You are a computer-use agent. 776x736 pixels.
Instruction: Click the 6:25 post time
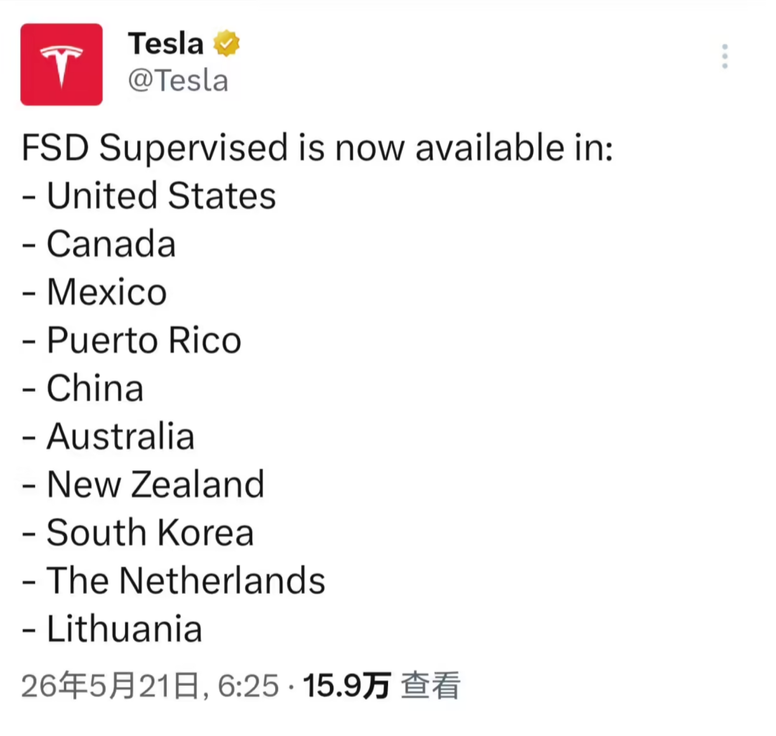248,686
